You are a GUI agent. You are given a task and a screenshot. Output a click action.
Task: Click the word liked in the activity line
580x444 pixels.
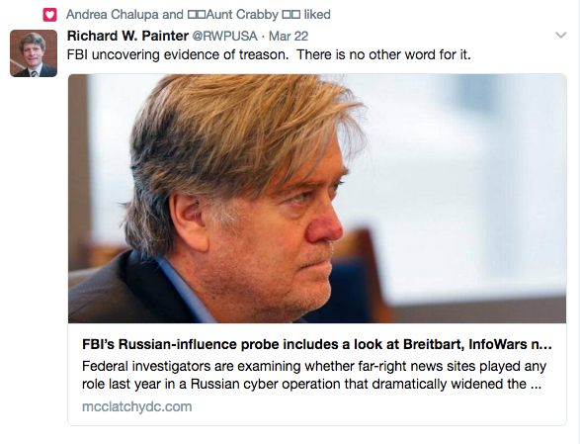point(317,15)
